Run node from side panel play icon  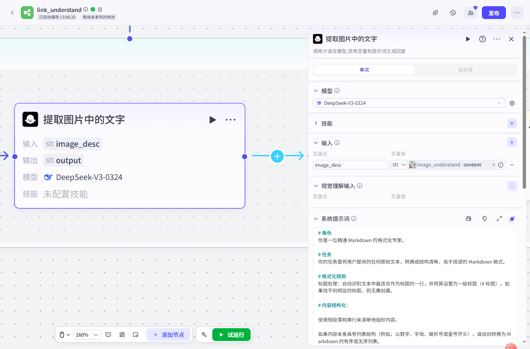coord(468,39)
